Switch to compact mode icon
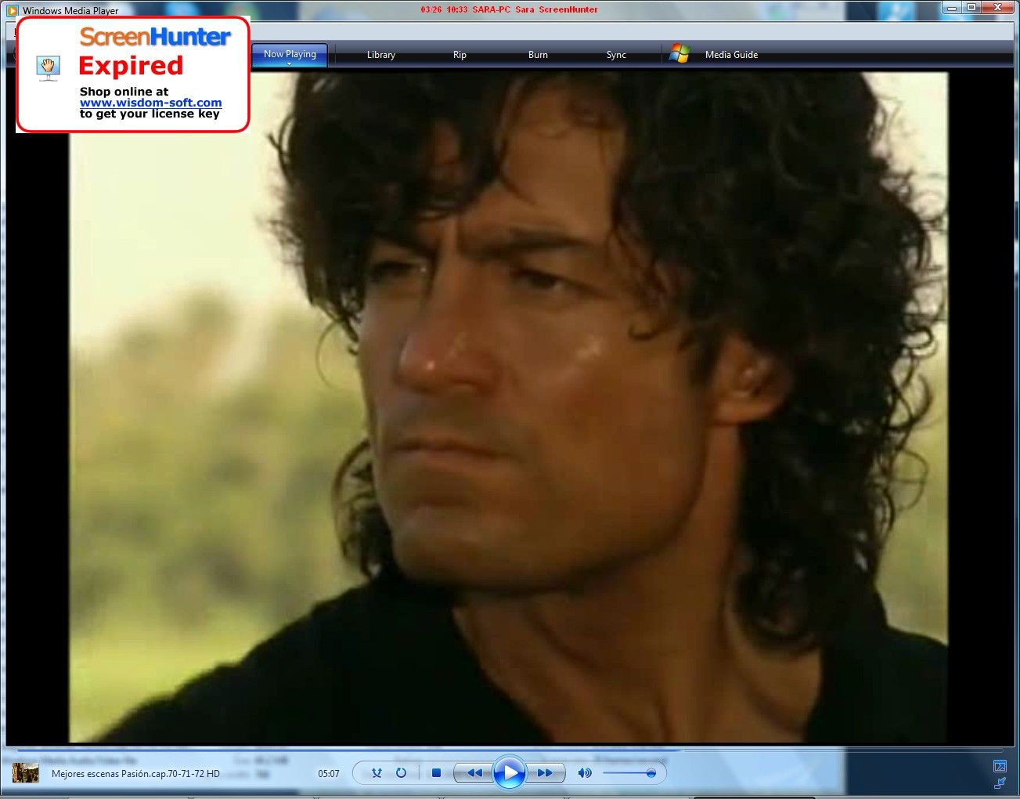This screenshot has width=1020, height=799. (x=1000, y=783)
